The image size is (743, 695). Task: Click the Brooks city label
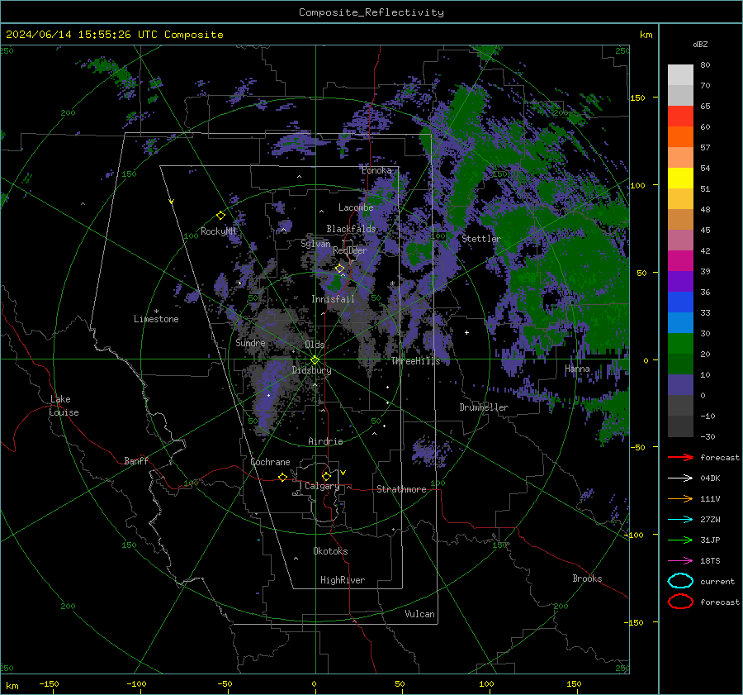tap(587, 578)
